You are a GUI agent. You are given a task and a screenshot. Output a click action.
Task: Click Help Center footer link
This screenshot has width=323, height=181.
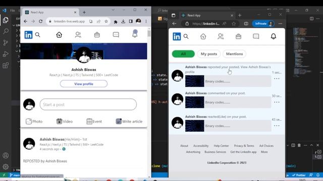[x=221, y=146]
